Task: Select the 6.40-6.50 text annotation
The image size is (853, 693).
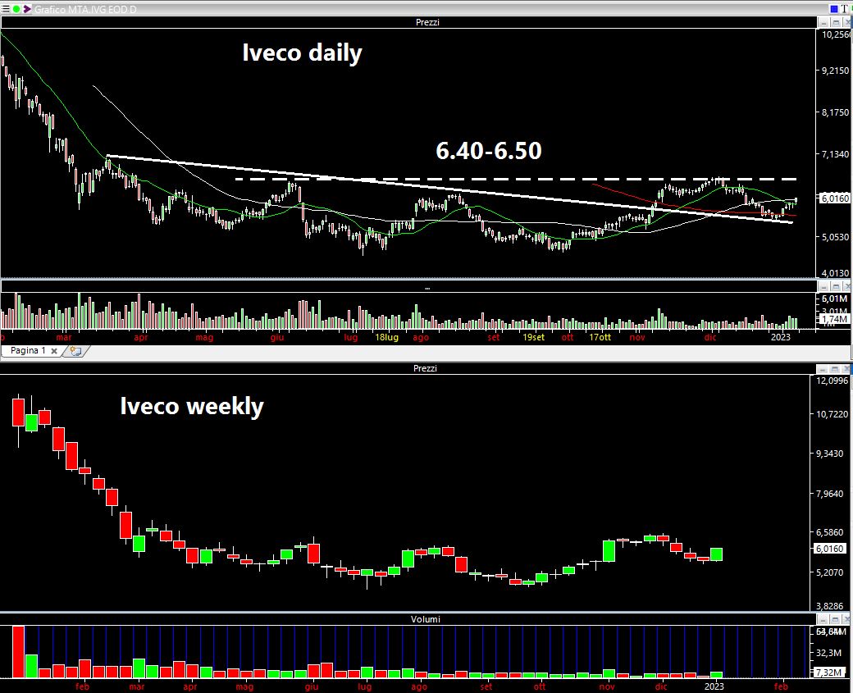Action: click(x=489, y=151)
